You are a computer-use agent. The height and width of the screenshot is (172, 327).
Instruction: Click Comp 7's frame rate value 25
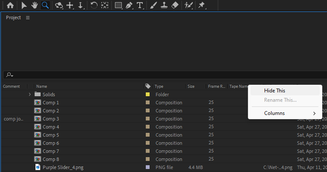pos(211,151)
